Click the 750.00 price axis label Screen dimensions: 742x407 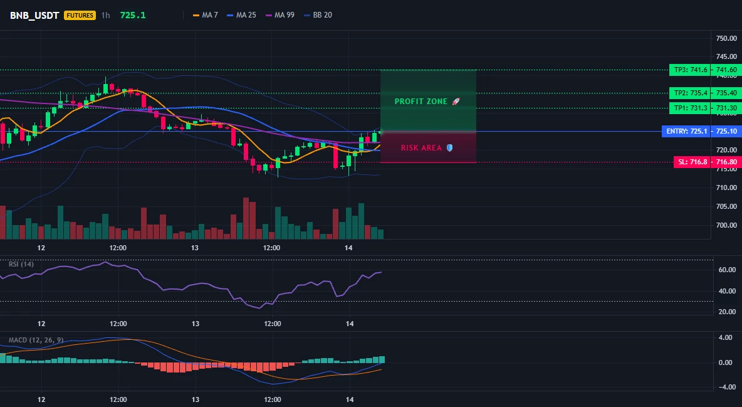click(x=726, y=38)
